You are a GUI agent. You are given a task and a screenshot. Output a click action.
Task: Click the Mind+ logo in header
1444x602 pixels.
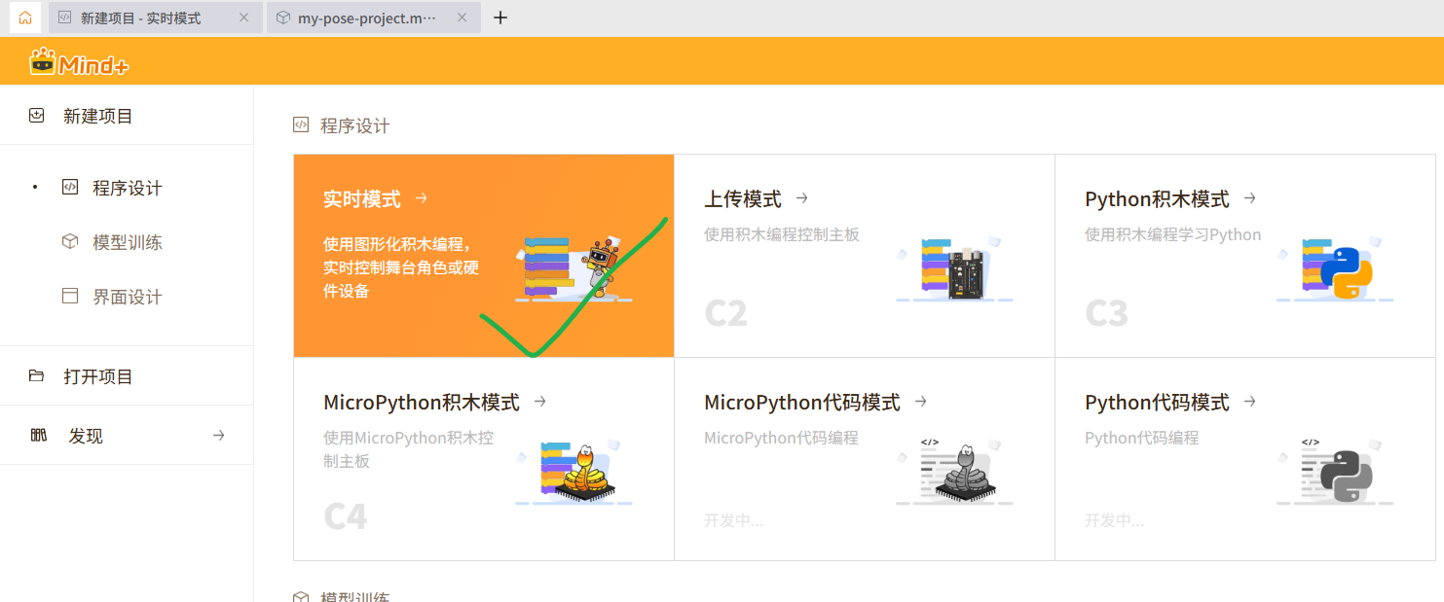point(79,63)
